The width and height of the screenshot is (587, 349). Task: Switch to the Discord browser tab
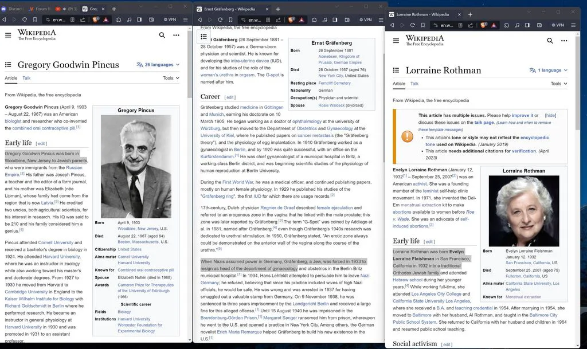coord(13,9)
